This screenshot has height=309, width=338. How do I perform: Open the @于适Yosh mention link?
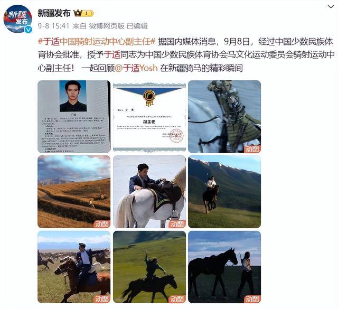(136, 68)
